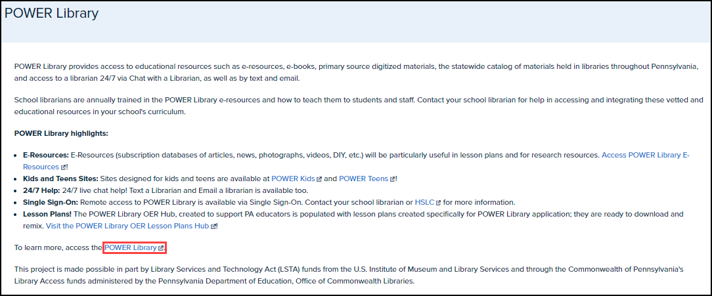This screenshot has height=296, width=712.
Task: Click the external-link icon beside POWER Kids
Action: click(x=320, y=179)
